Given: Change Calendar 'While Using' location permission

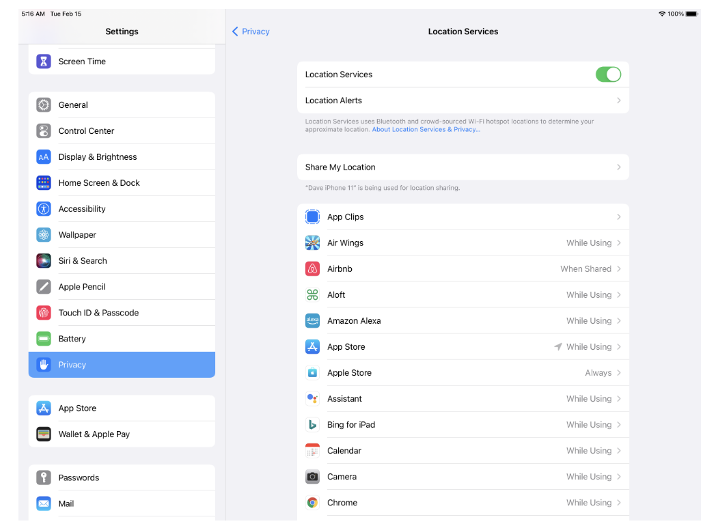Looking at the screenshot, I should point(588,451).
